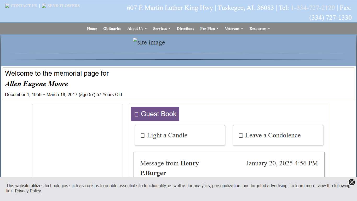Click the Light a Candle button
357x201 pixels.
point(180,135)
